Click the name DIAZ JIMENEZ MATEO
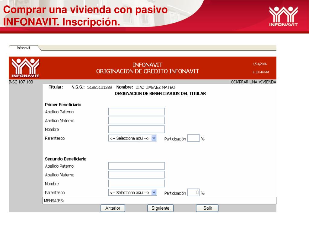 point(155,87)
